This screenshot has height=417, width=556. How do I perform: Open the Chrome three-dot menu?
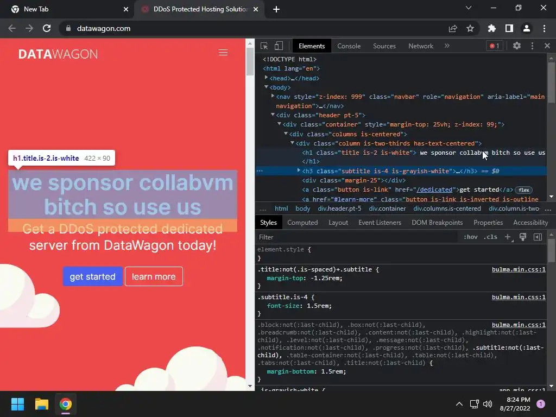pos(544,28)
